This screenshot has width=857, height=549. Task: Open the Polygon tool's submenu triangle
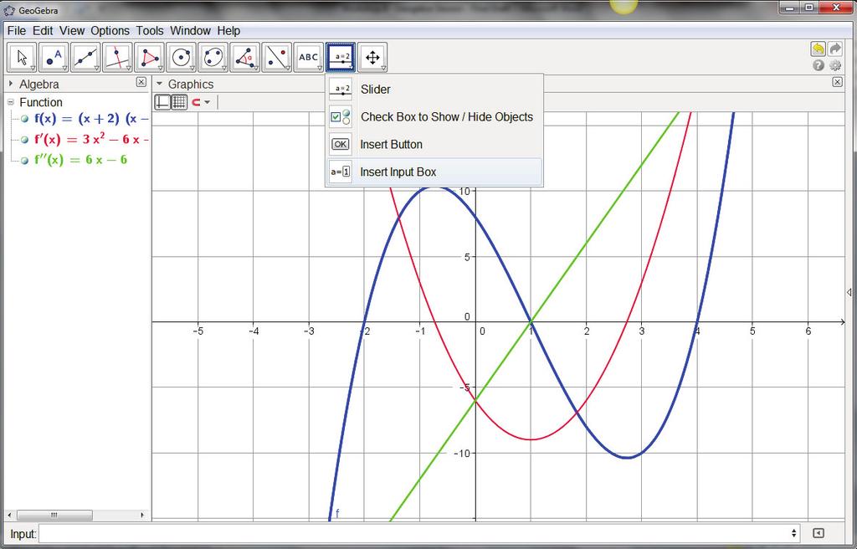tap(160, 69)
